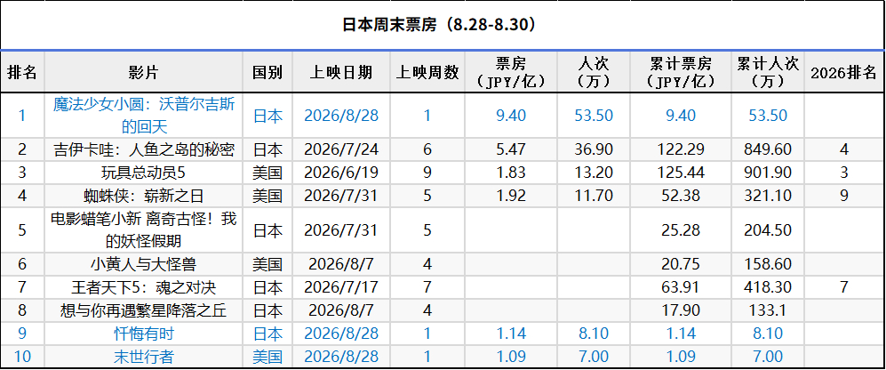Click the 吉伊卡哇：人鱼之岛的秘密 cell
Image resolution: width=886 pixels, height=370 pixels.
coord(144,150)
